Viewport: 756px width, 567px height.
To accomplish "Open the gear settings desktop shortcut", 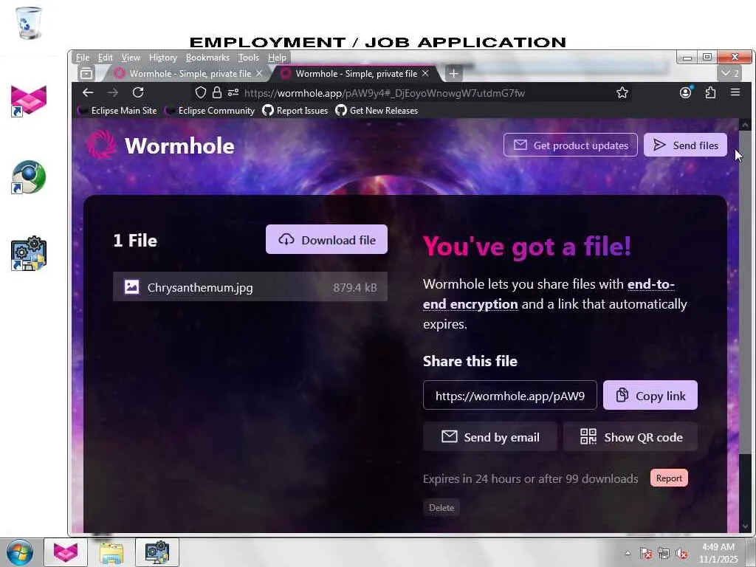I will click(x=29, y=253).
